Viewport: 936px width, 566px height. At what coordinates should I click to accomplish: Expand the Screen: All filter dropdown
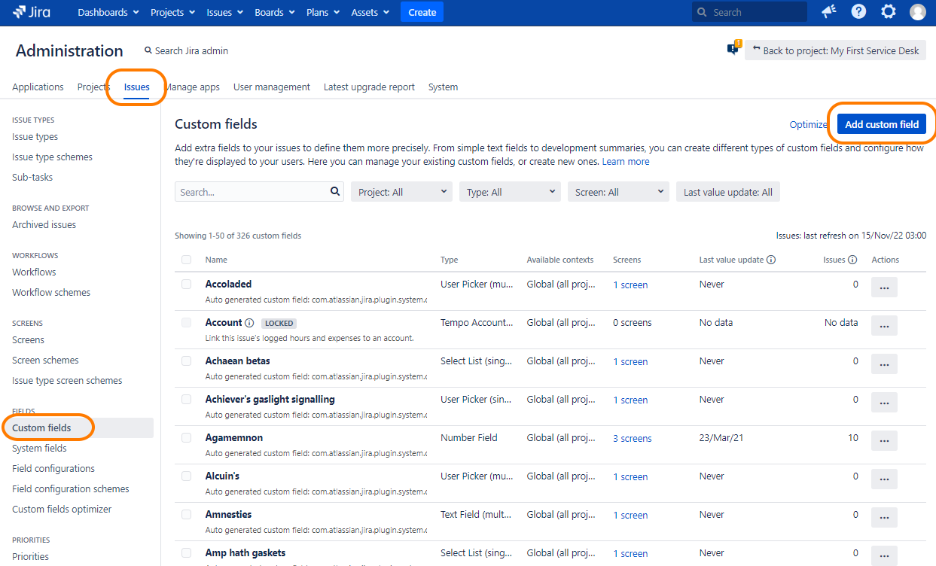click(618, 192)
